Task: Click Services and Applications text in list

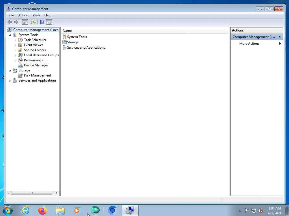Action: click(86, 47)
